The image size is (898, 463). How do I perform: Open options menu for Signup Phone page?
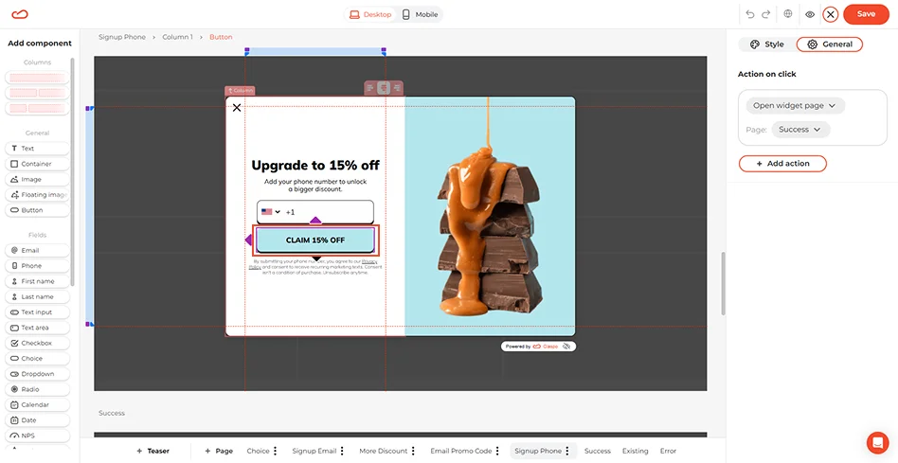(x=567, y=451)
